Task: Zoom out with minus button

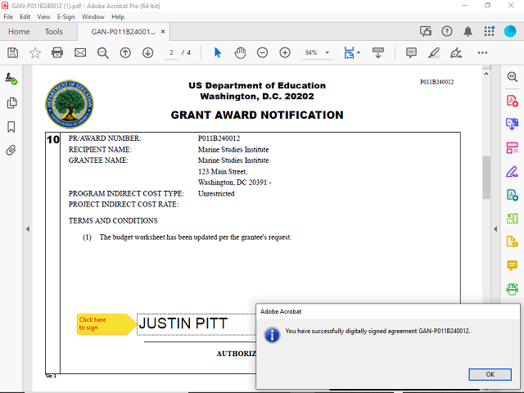Action: [x=262, y=52]
